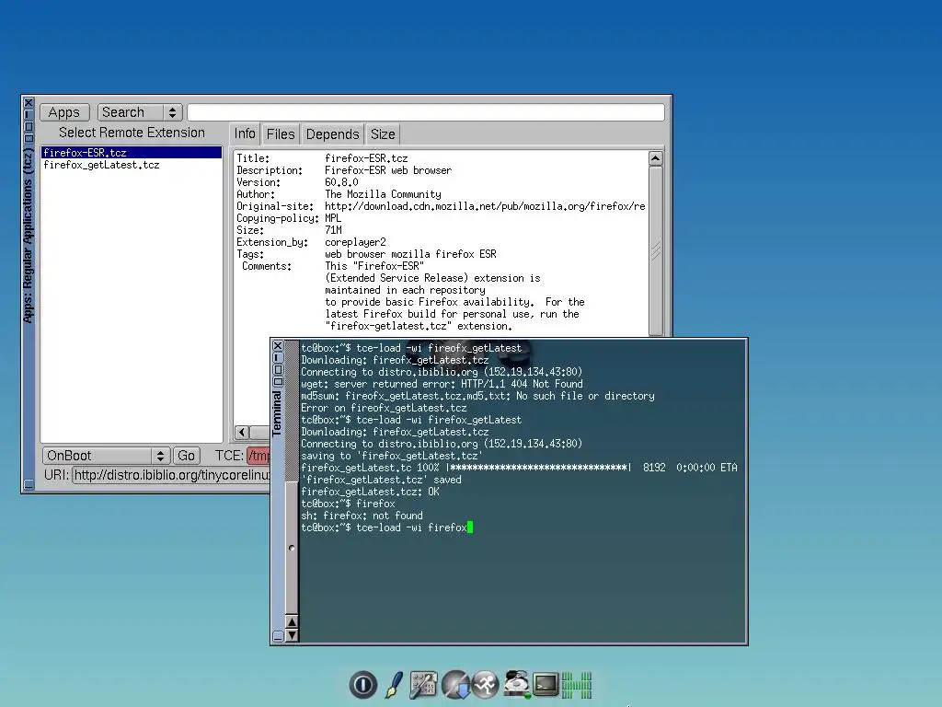This screenshot has height=707, width=942.
Task: Click the Info pane vertical scrollbar thumb
Action: tap(655, 250)
